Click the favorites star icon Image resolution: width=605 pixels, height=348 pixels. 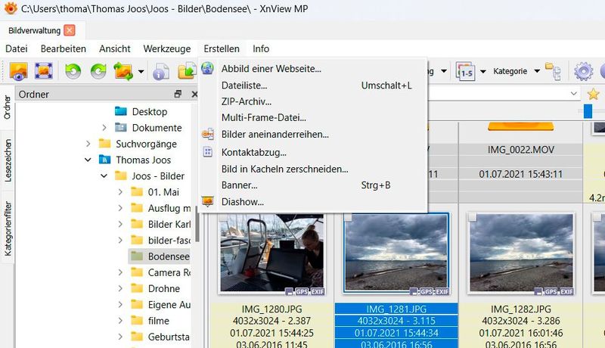(593, 94)
